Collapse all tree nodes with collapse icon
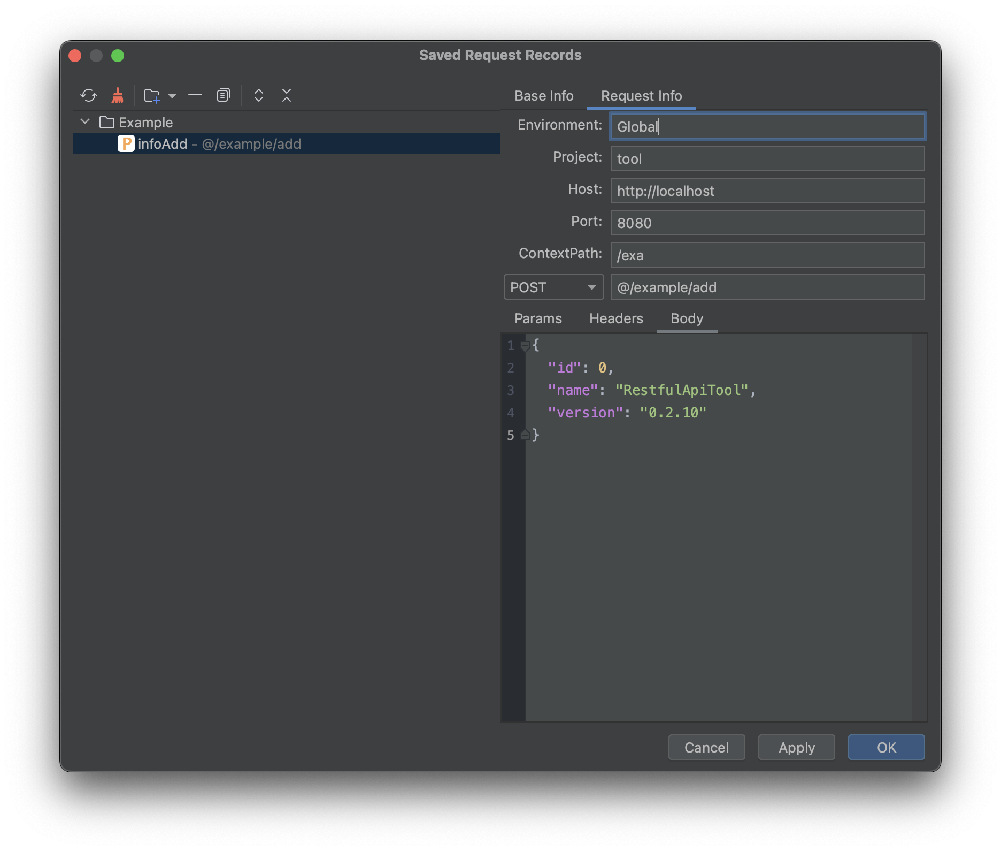This screenshot has height=851, width=1001. click(x=287, y=95)
